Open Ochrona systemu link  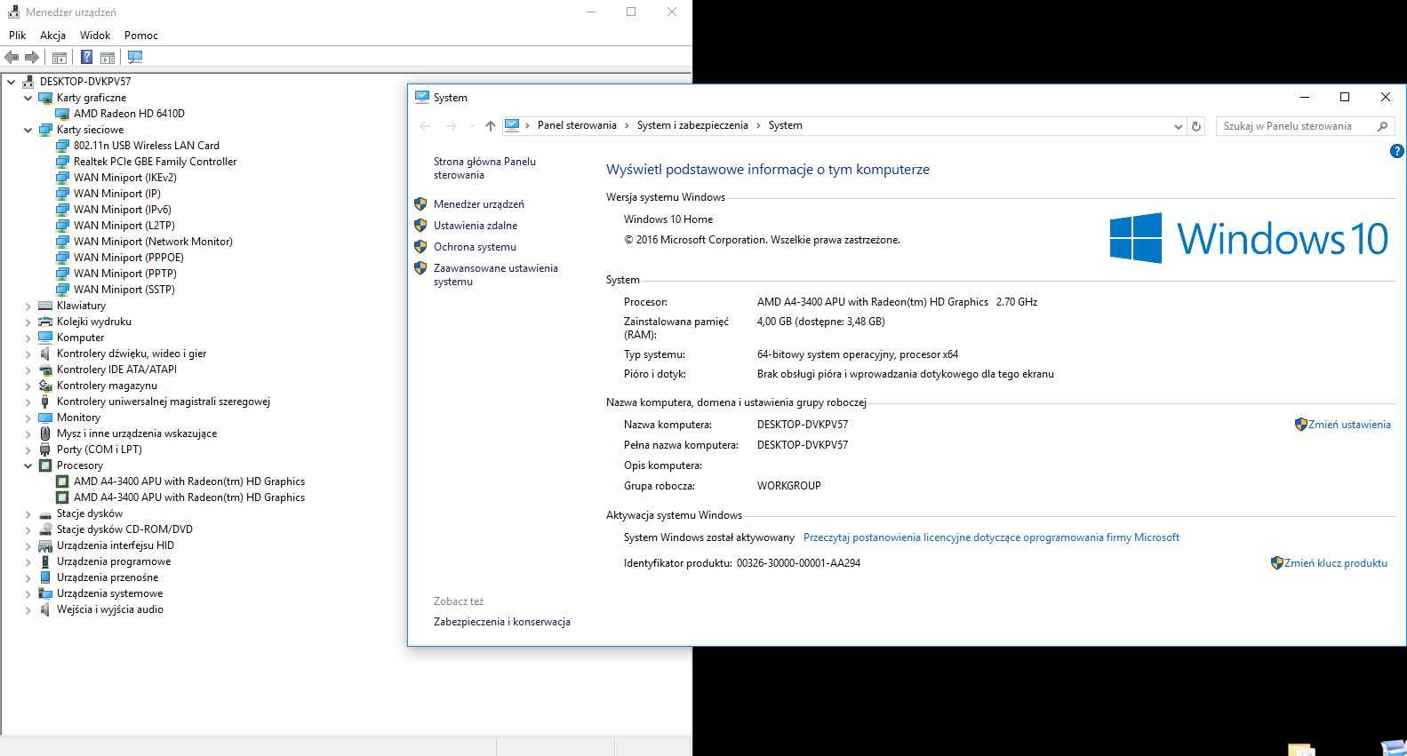pos(475,247)
